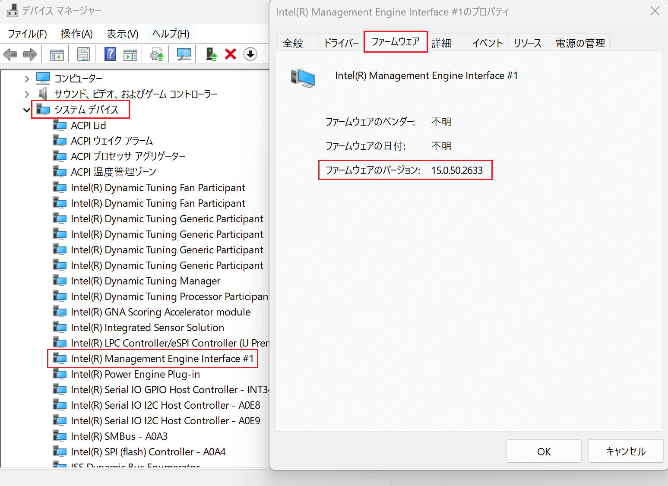Click the ファームウェアの日付 label

tap(365, 146)
